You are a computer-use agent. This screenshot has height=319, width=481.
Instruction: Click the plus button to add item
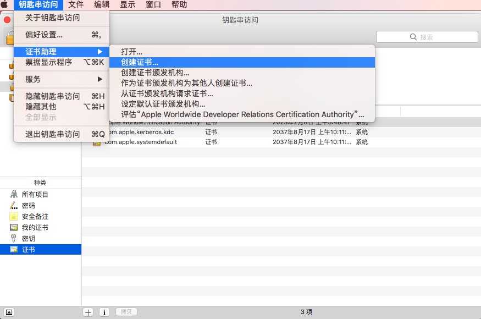[88, 312]
